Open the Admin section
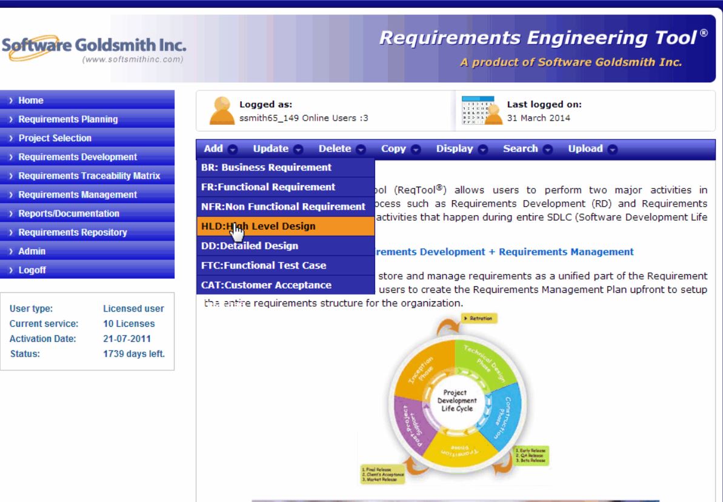723x502 pixels. point(87,252)
